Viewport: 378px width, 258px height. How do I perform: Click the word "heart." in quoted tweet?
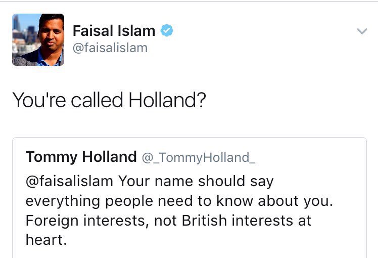pos(46,240)
